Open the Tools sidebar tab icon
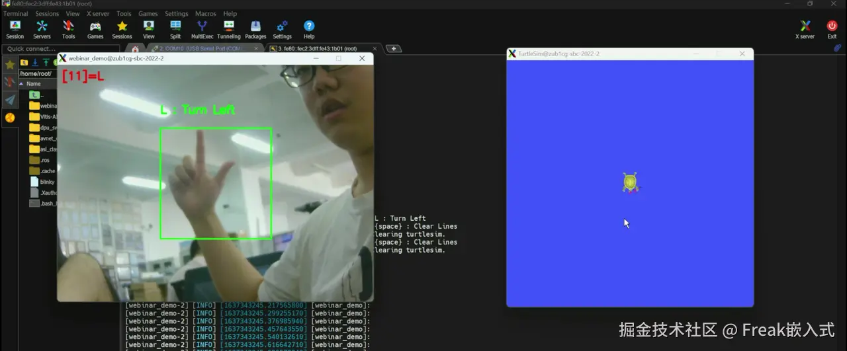 point(10,82)
